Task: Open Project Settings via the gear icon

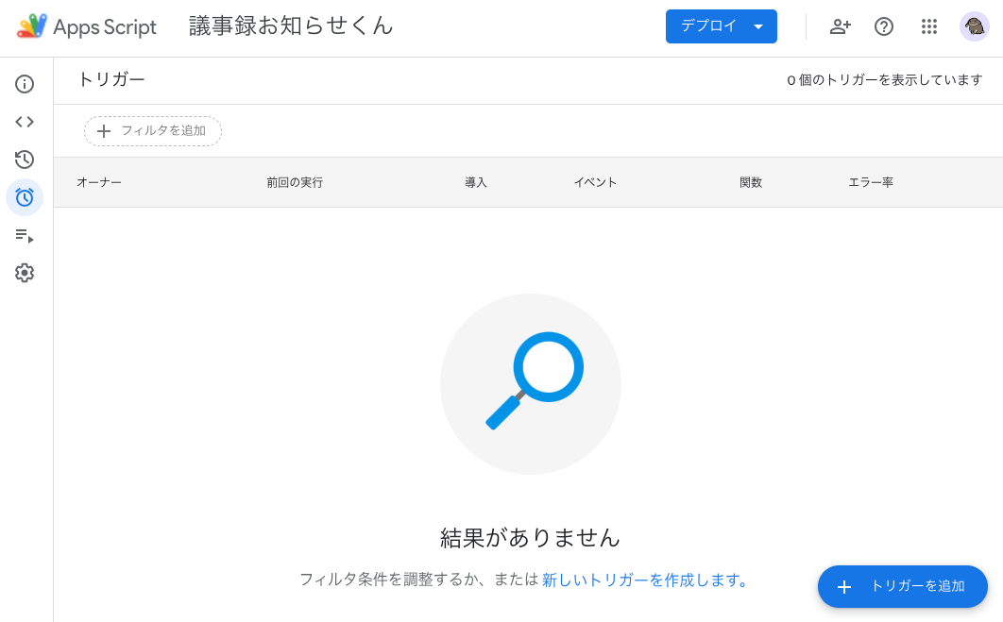Action: 25,273
